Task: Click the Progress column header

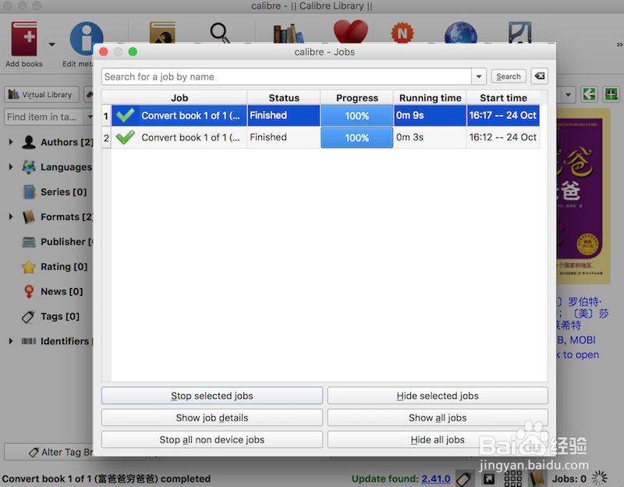Action: click(357, 98)
